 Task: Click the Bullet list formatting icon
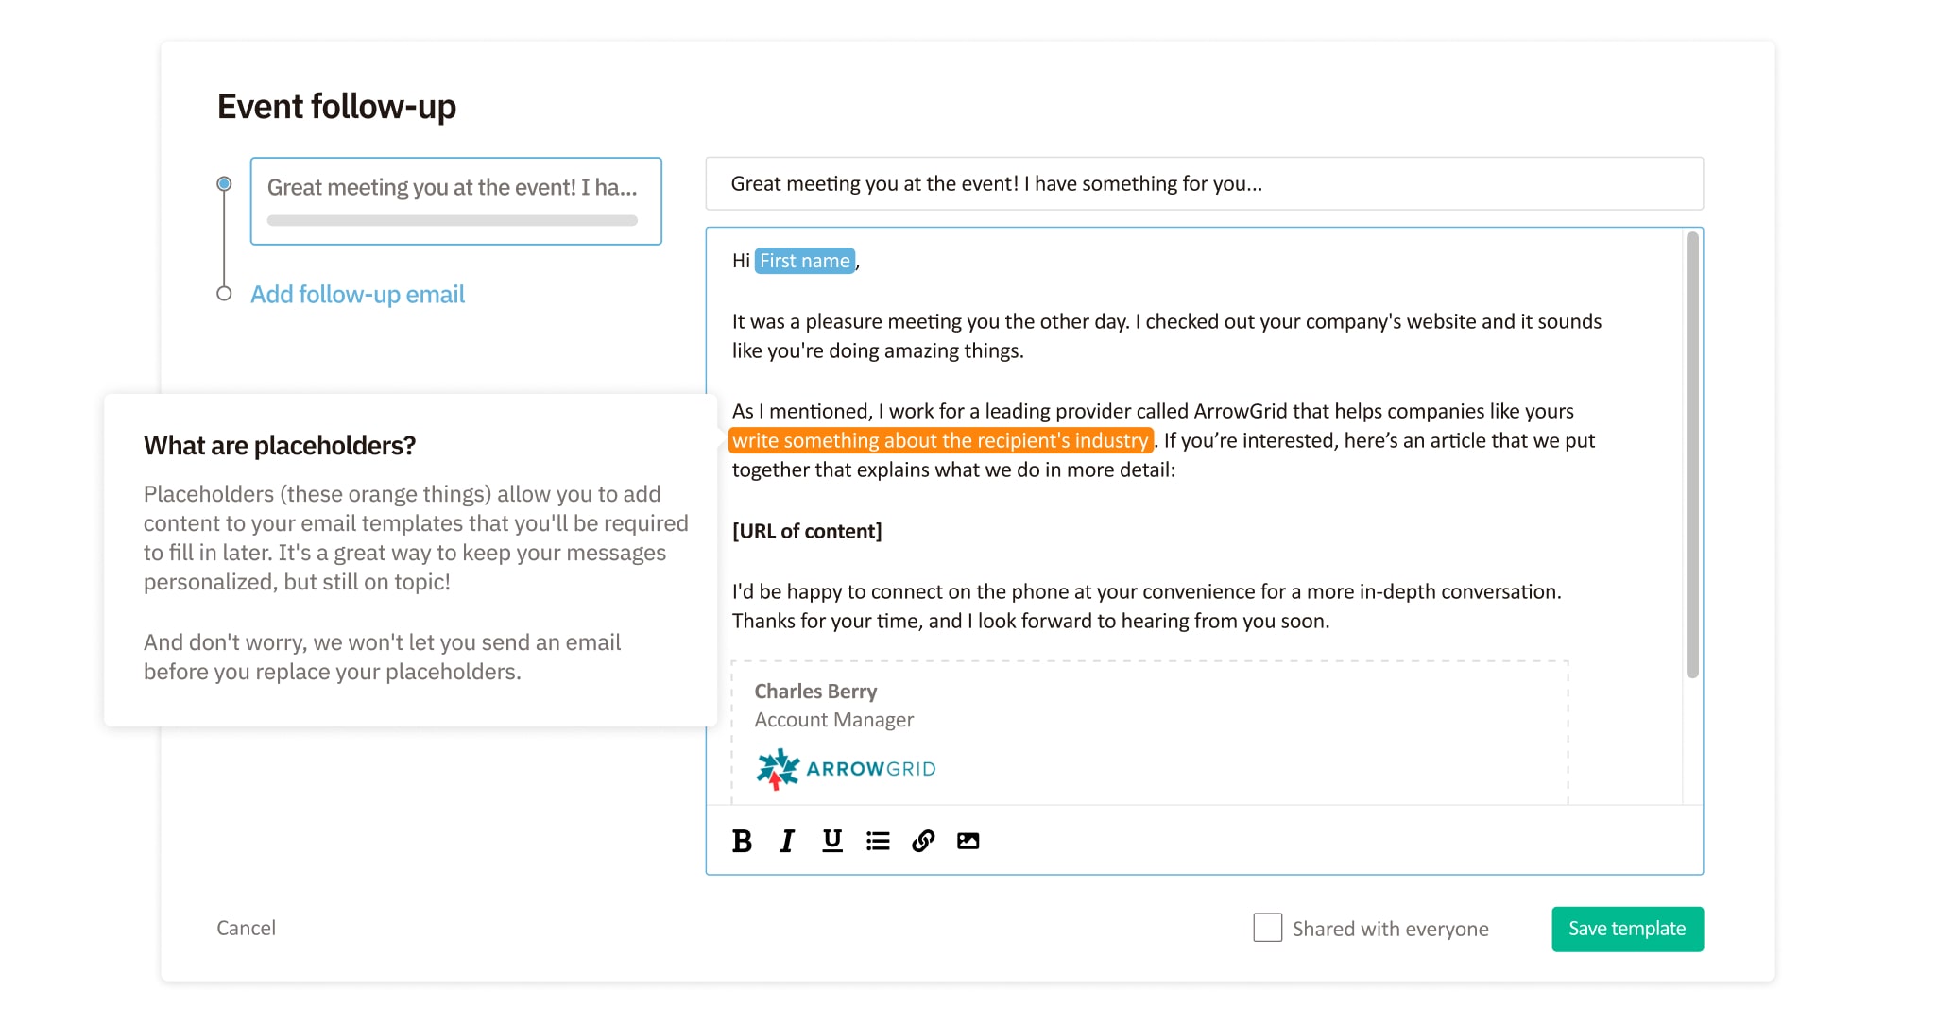881,841
